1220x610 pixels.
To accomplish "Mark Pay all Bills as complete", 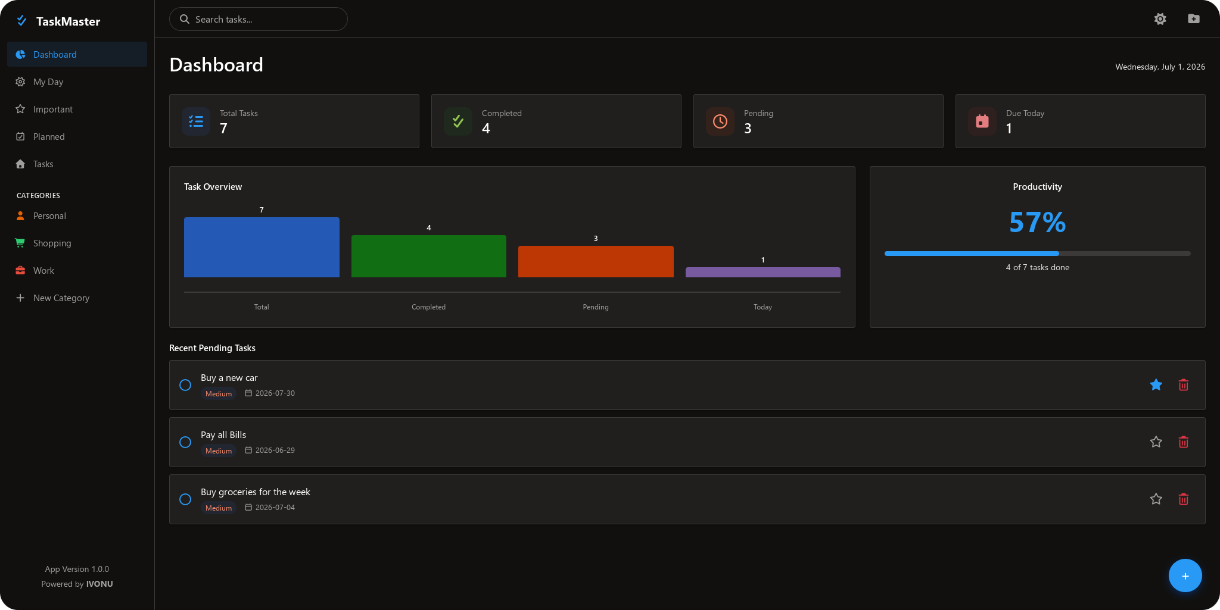I will tap(185, 442).
